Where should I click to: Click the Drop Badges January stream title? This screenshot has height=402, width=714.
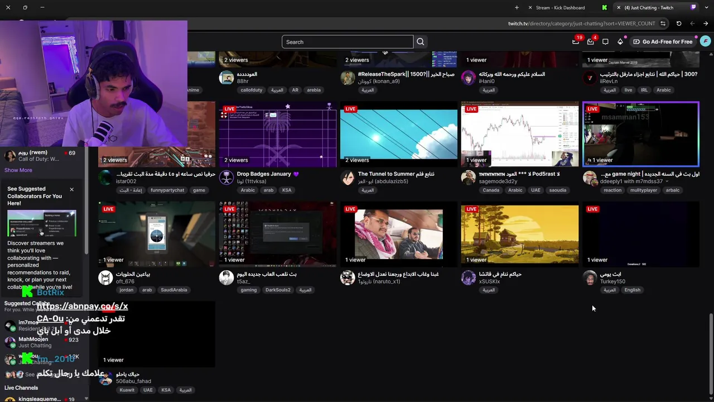pyautogui.click(x=268, y=174)
